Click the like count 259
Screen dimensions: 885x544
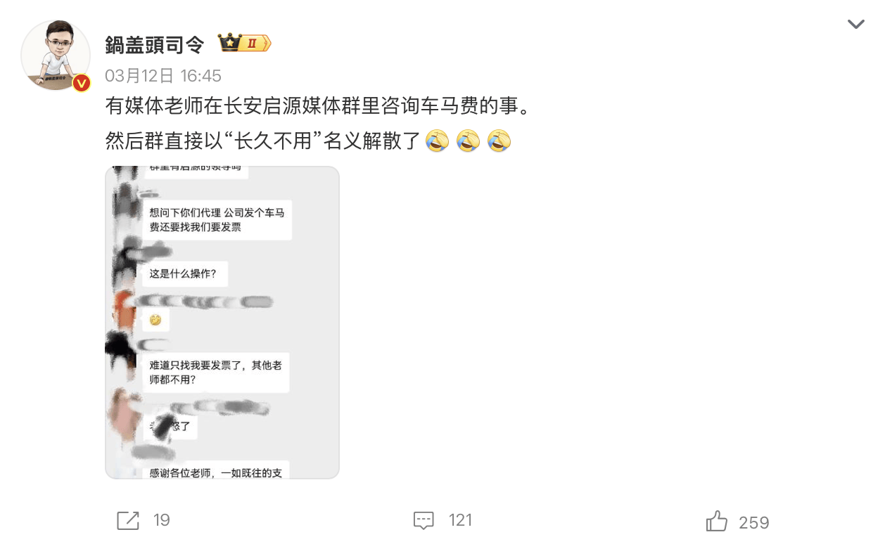click(x=754, y=523)
